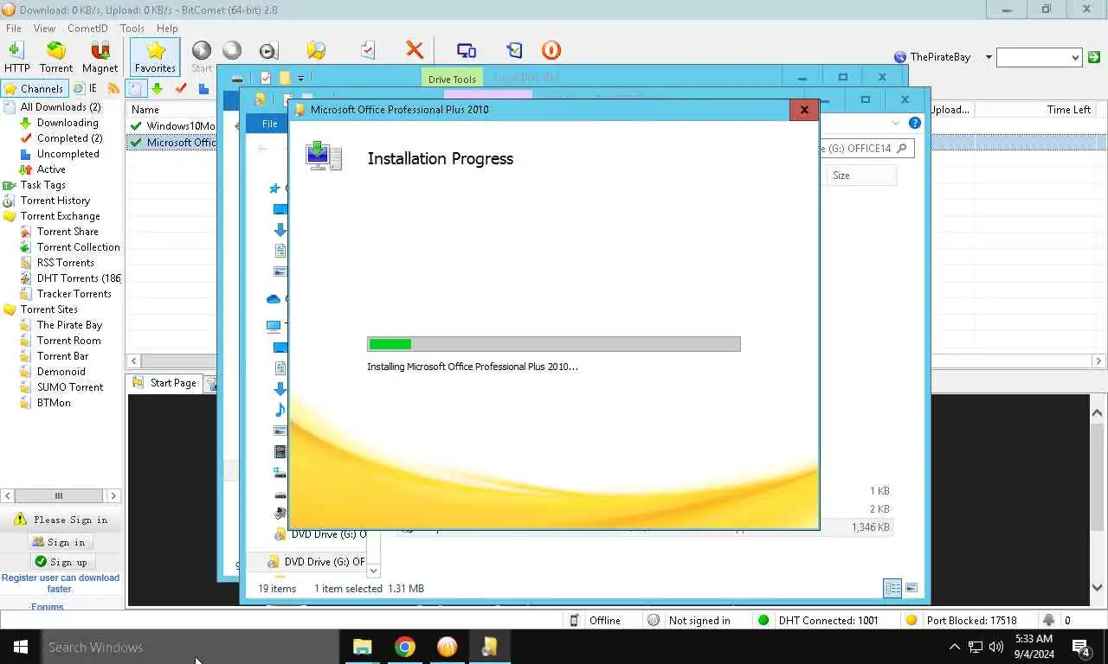Click the blue checklist options toolbar icon
This screenshot has width=1108, height=664.
[x=515, y=51]
